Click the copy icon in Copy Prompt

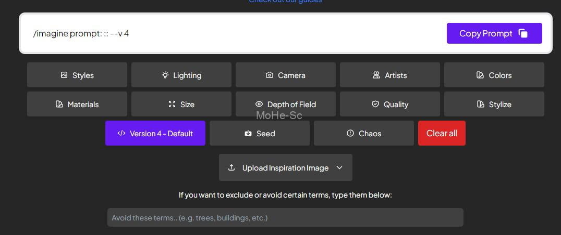[x=523, y=34]
